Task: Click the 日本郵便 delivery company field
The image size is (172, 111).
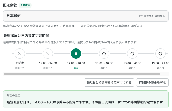Action: tap(86, 16)
